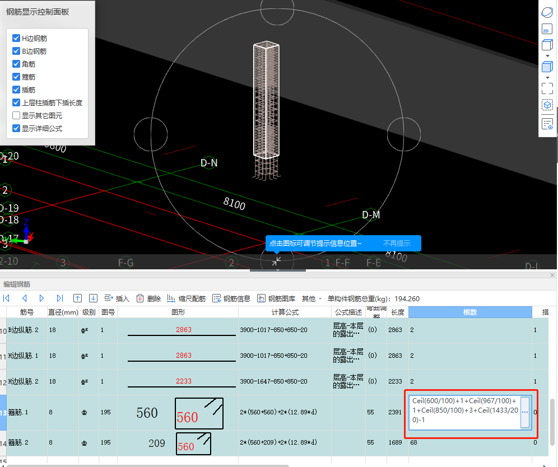Click the dashed-box cube selection icon

click(547, 105)
